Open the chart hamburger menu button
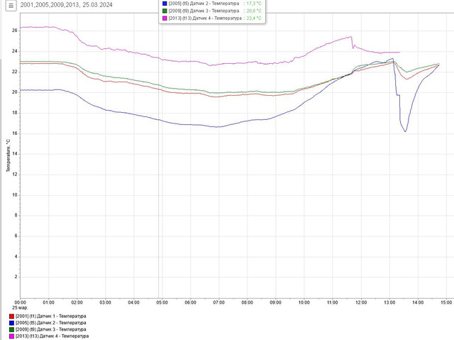Screen dimensions: 454x340 (11, 6)
